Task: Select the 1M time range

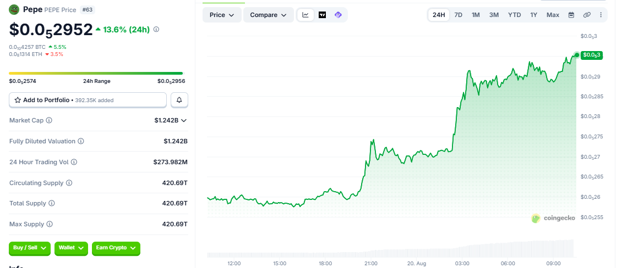Action: click(x=476, y=15)
